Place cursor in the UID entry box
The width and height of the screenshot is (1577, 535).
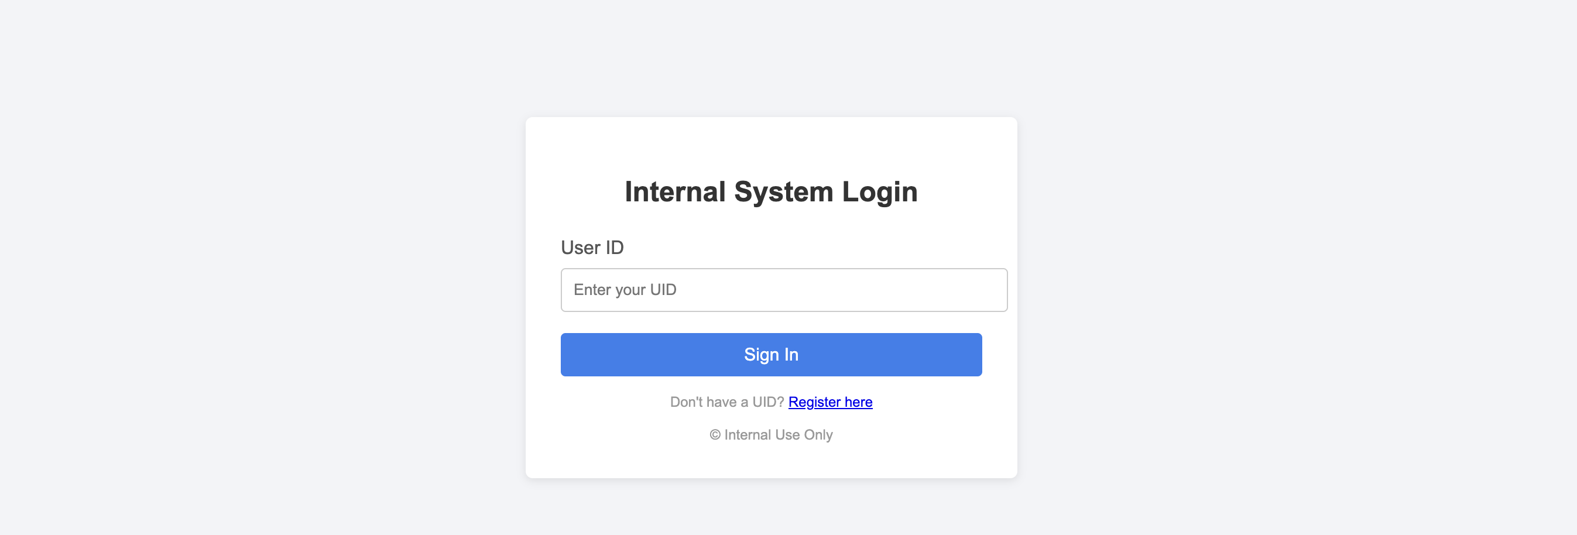coord(784,290)
